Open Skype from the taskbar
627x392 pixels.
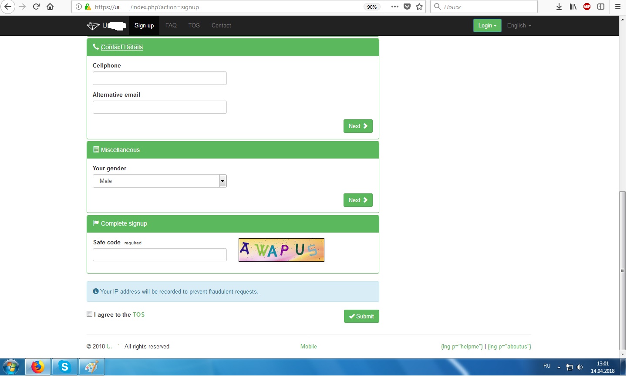[65, 367]
